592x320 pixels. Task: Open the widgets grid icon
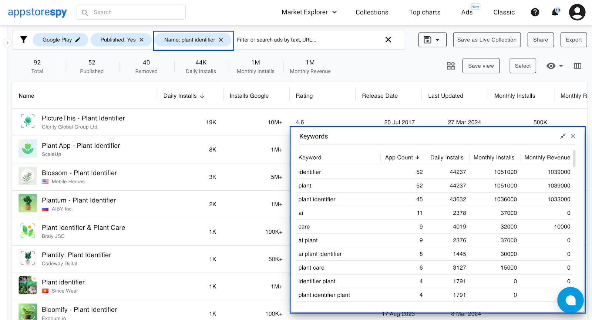point(451,66)
